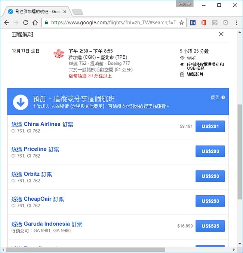Open a new browser tab

tap(77, 12)
